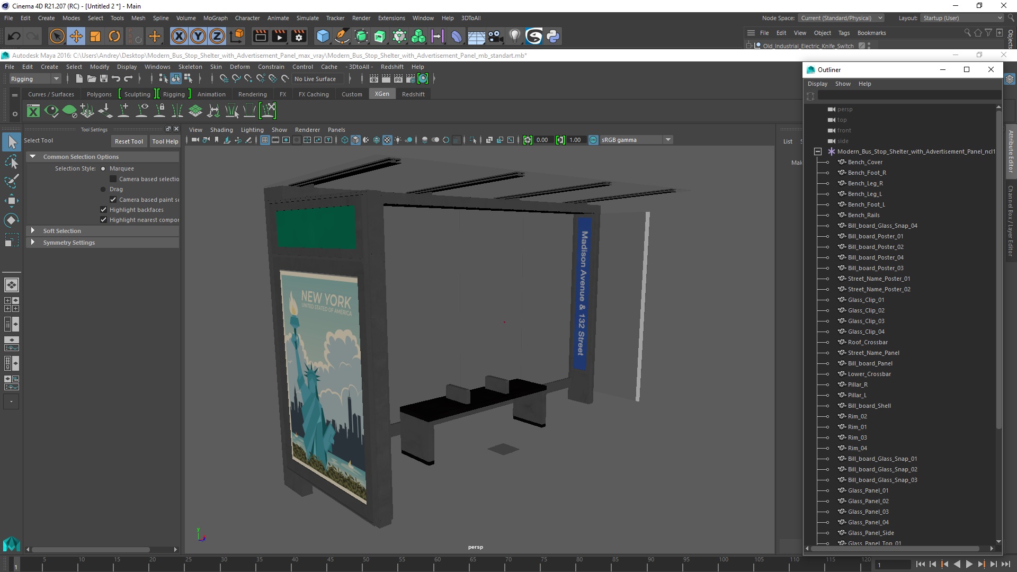Open the Attribute Editor side tab

1011,151
